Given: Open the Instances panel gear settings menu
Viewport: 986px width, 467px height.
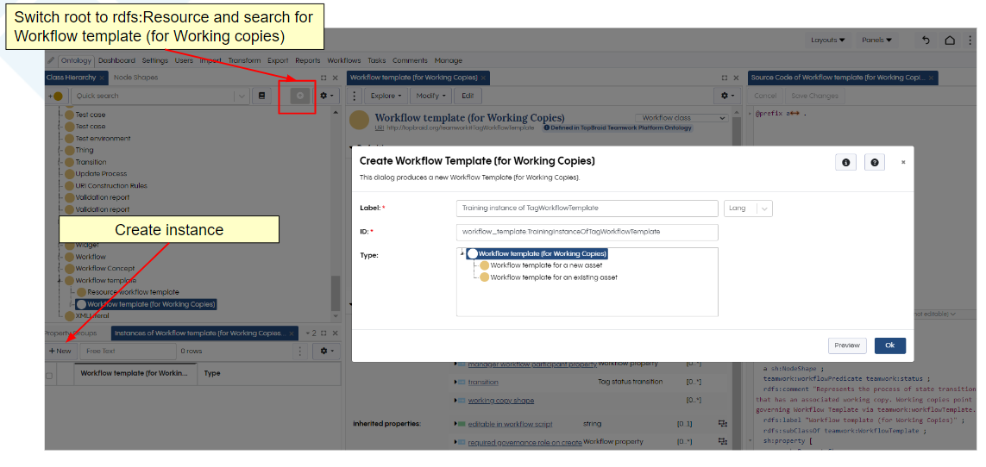Looking at the screenshot, I should 328,351.
